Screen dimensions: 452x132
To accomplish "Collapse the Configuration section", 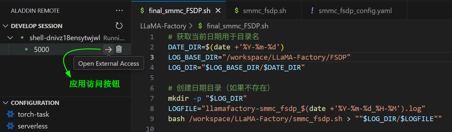I will tap(5, 103).
